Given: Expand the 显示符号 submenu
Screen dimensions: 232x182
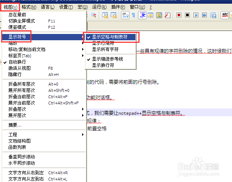Looking at the screenshot, I should tap(44, 37).
